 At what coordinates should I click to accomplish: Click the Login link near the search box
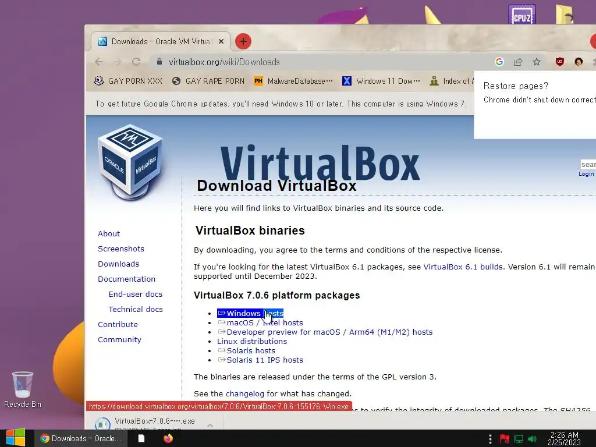point(586,173)
